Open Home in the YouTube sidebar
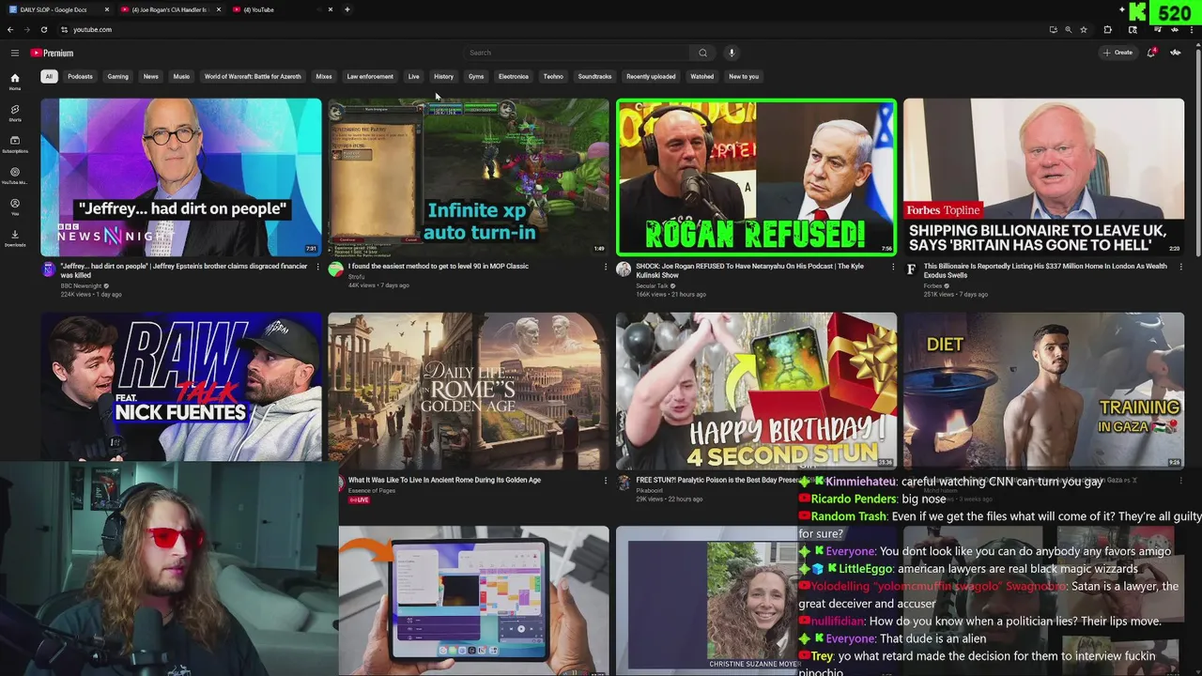 [15, 82]
